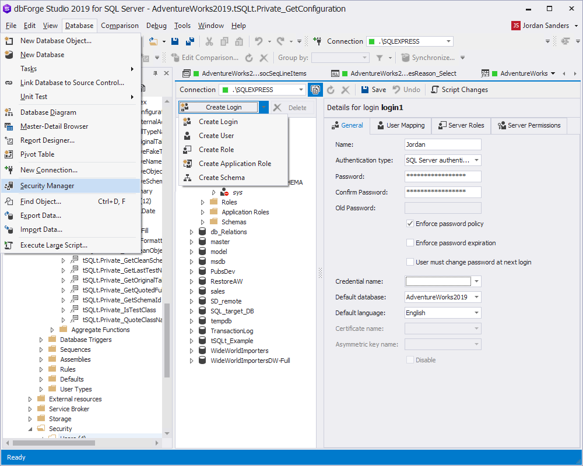This screenshot has width=583, height=466.
Task: Open the main toolbar Connection dropdown
Action: pos(449,41)
